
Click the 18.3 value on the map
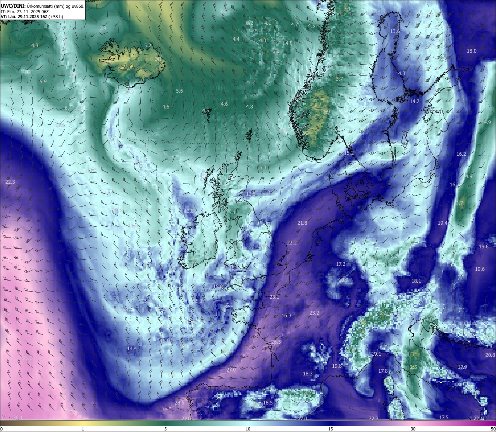308,374
